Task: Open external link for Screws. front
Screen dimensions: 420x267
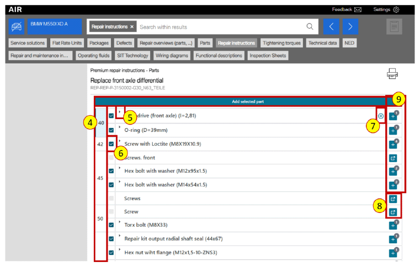Action: [392, 158]
